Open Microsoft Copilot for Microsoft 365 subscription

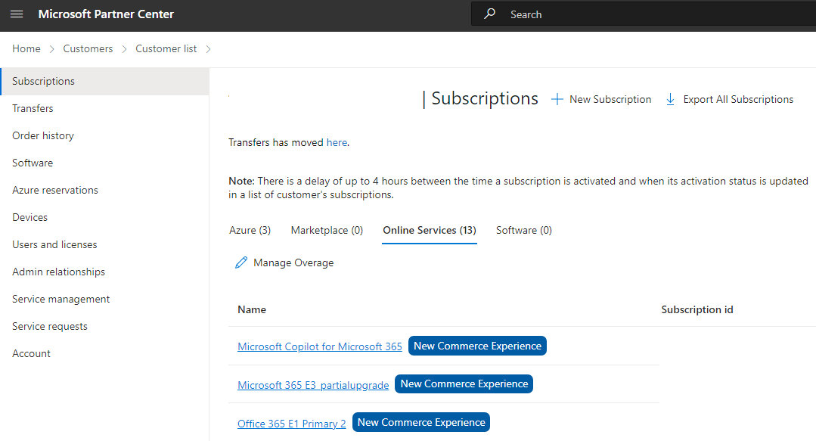pyautogui.click(x=320, y=346)
